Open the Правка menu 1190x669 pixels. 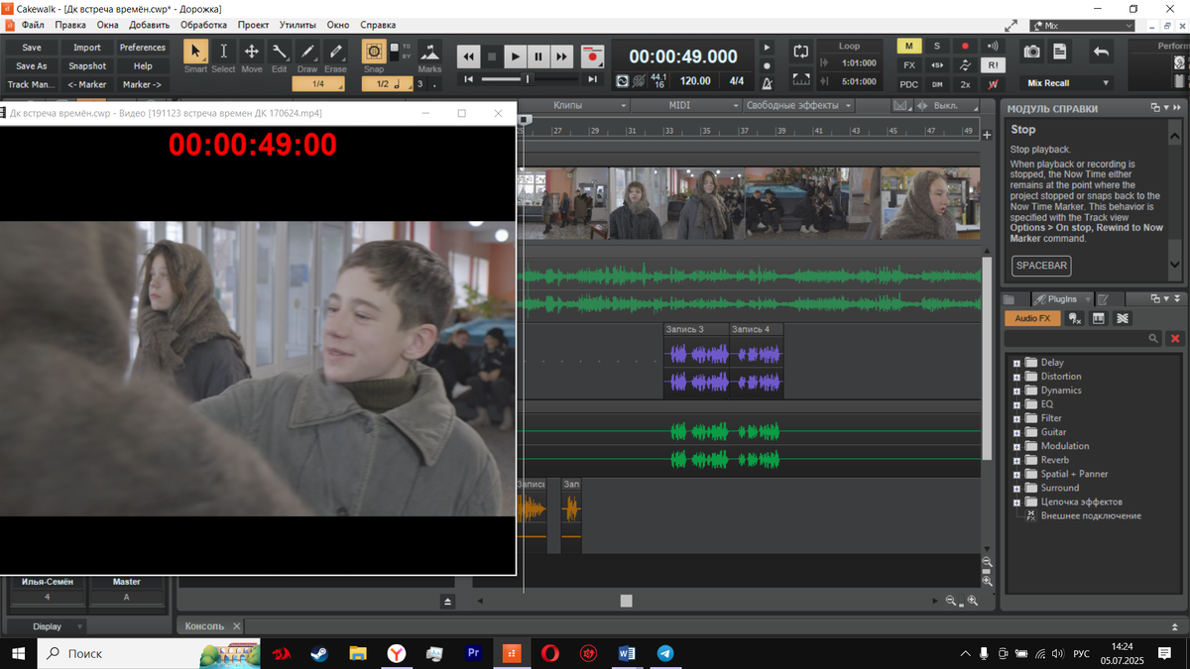[x=70, y=25]
